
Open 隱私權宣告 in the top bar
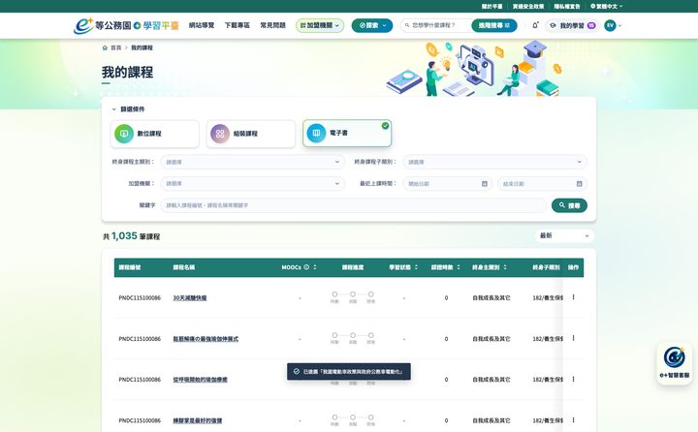(567, 6)
